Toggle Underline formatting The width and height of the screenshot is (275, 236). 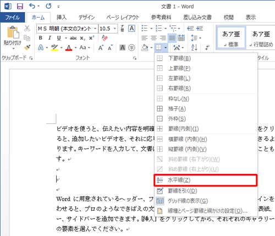(x=59, y=38)
